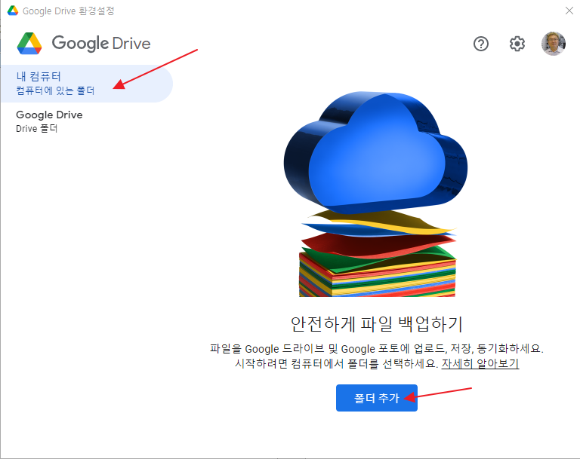Close the Google Drive preferences window
The height and width of the screenshot is (459, 580).
pos(569,11)
